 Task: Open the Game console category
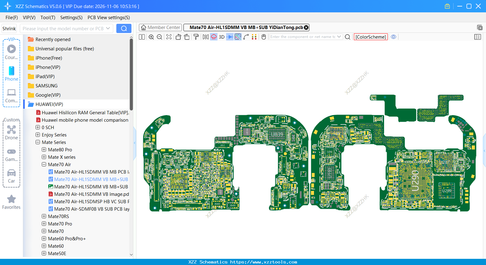[11, 155]
